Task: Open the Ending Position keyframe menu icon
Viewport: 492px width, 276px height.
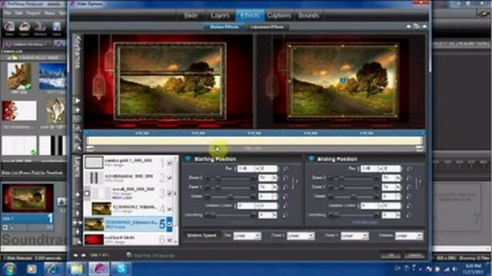Action: [x=311, y=159]
